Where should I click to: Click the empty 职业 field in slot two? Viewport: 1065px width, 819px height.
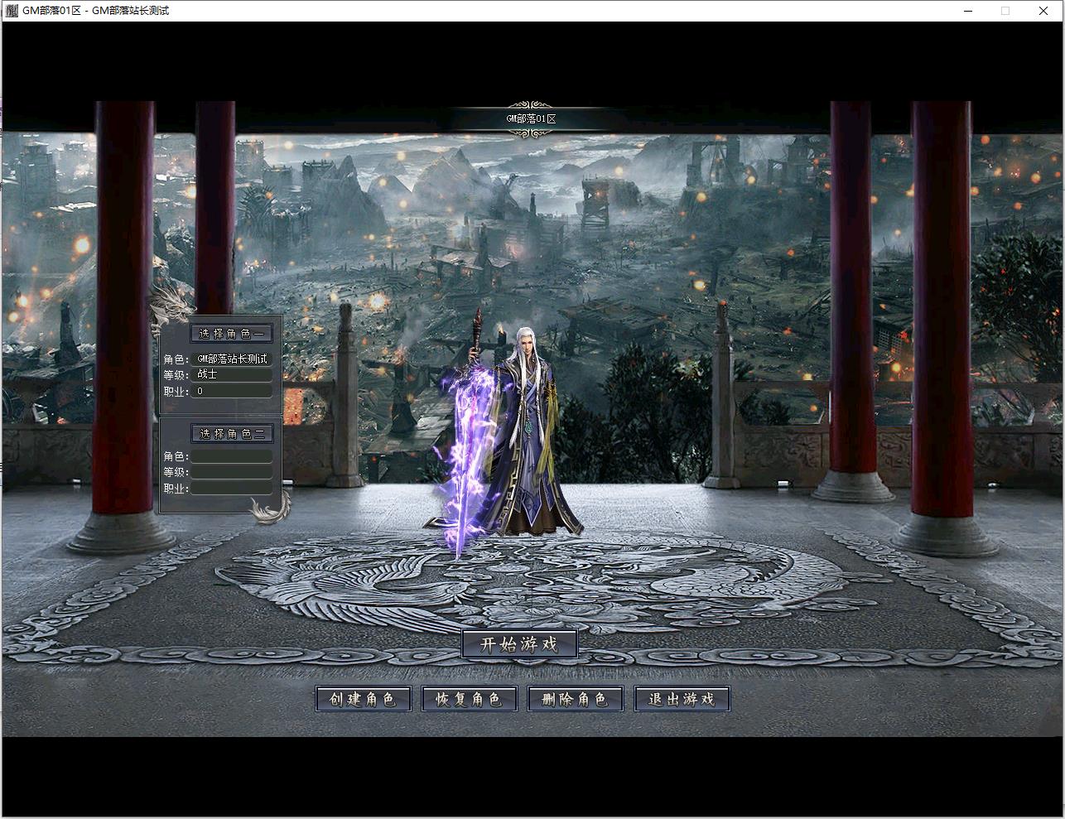pos(232,488)
